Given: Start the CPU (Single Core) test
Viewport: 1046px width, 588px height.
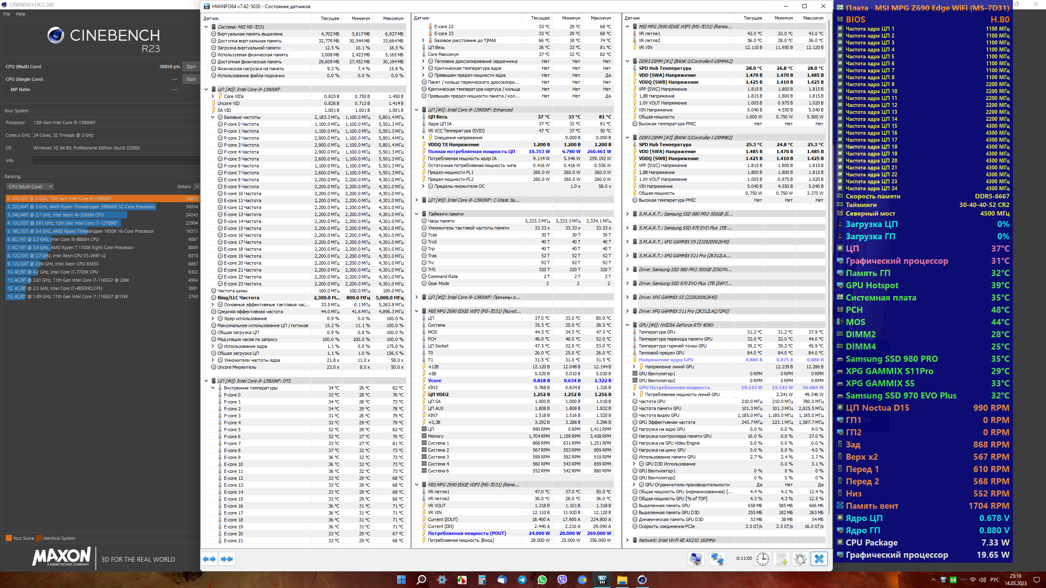Looking at the screenshot, I should [x=191, y=79].
